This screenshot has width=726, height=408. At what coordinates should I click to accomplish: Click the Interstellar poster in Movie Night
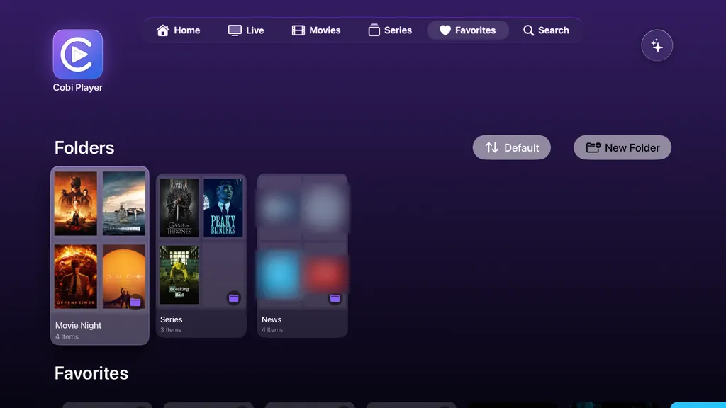pyautogui.click(x=124, y=203)
